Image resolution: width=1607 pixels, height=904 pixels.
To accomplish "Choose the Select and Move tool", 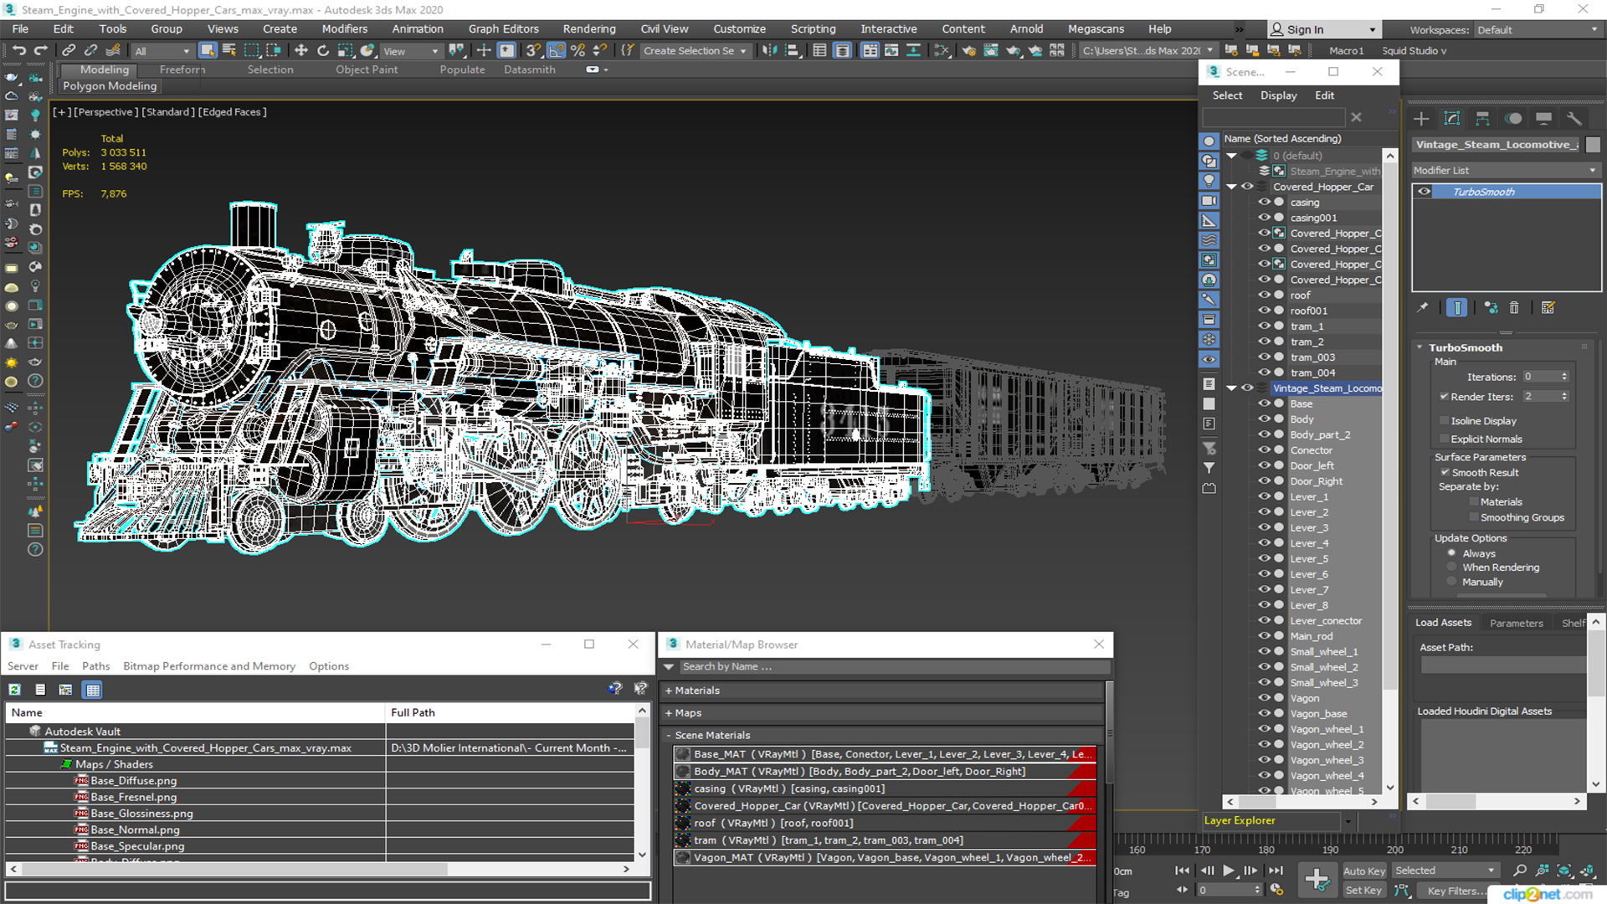I will click(301, 51).
